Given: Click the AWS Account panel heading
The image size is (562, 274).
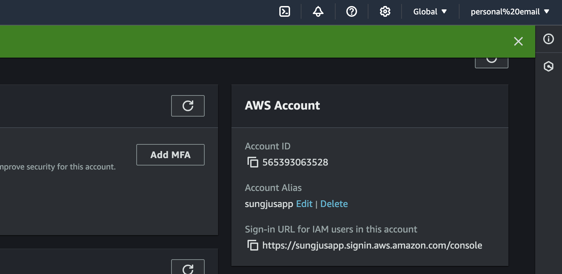Looking at the screenshot, I should [x=282, y=106].
